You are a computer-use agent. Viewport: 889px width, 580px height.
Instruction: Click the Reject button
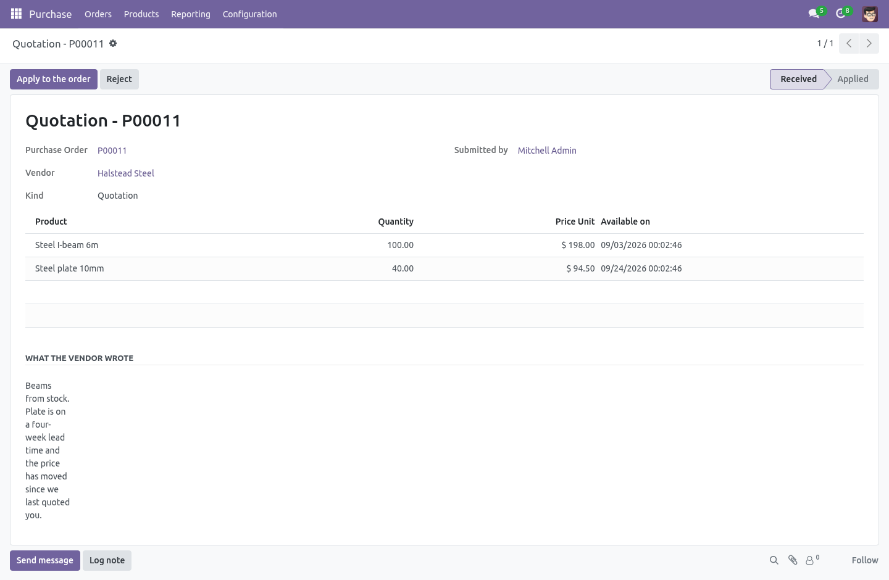(119, 79)
